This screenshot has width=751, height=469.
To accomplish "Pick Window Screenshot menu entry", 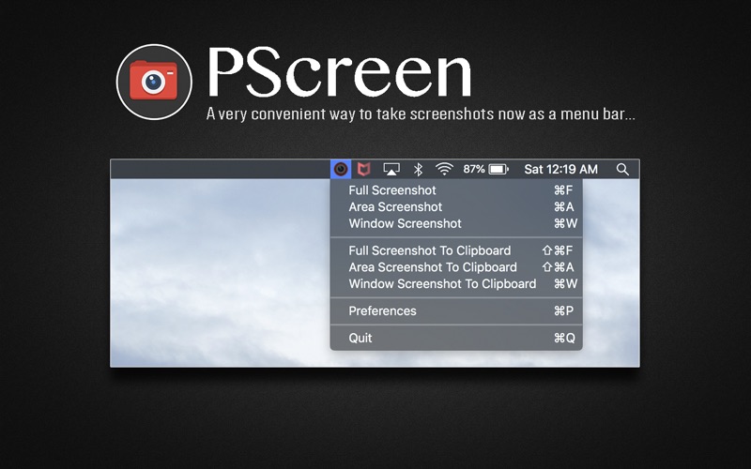I will (456, 223).
